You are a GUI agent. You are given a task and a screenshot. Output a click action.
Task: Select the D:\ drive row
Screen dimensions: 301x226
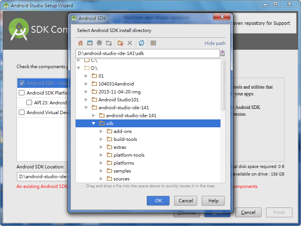click(x=148, y=68)
